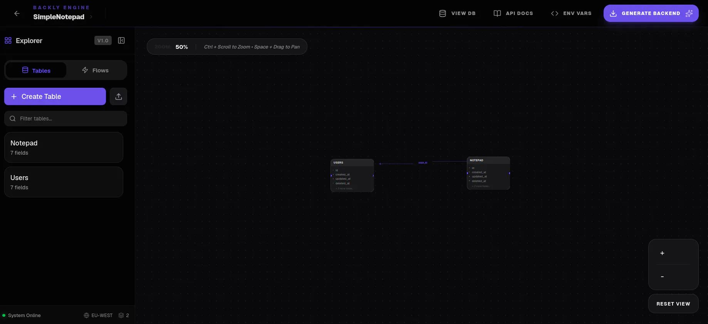Click the search magnifier icon

point(13,119)
